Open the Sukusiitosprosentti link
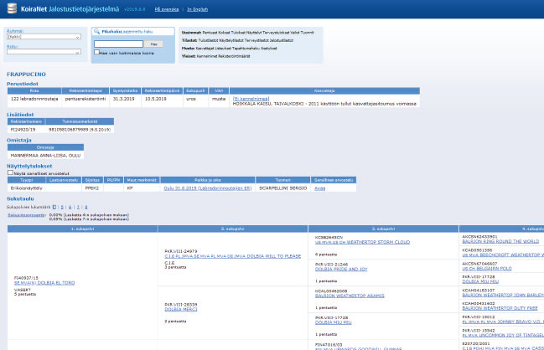This screenshot has height=350, width=544. (x=26, y=215)
